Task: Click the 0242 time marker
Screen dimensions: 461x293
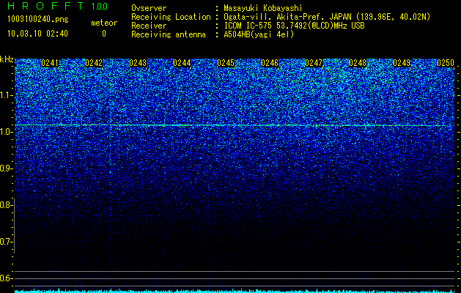Action: pos(94,63)
